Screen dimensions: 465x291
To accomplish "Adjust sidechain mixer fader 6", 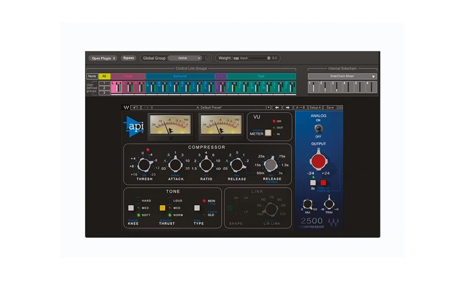I will [x=371, y=87].
